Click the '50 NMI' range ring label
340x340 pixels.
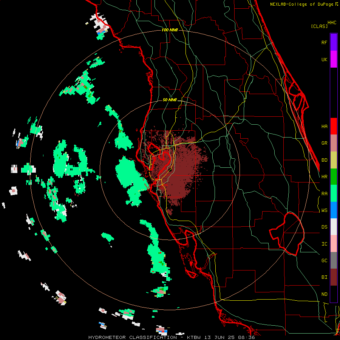(170, 100)
